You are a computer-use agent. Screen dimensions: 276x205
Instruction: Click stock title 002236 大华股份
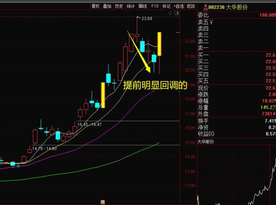(228, 7)
